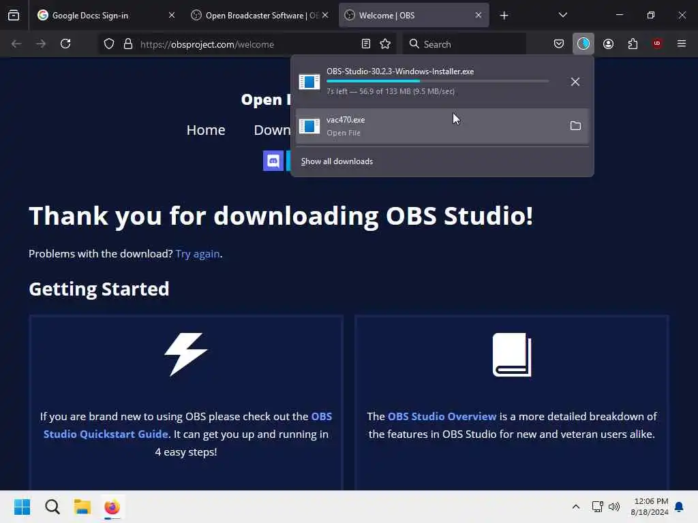Open the Download navigation link
The image size is (698, 523).
[272, 130]
